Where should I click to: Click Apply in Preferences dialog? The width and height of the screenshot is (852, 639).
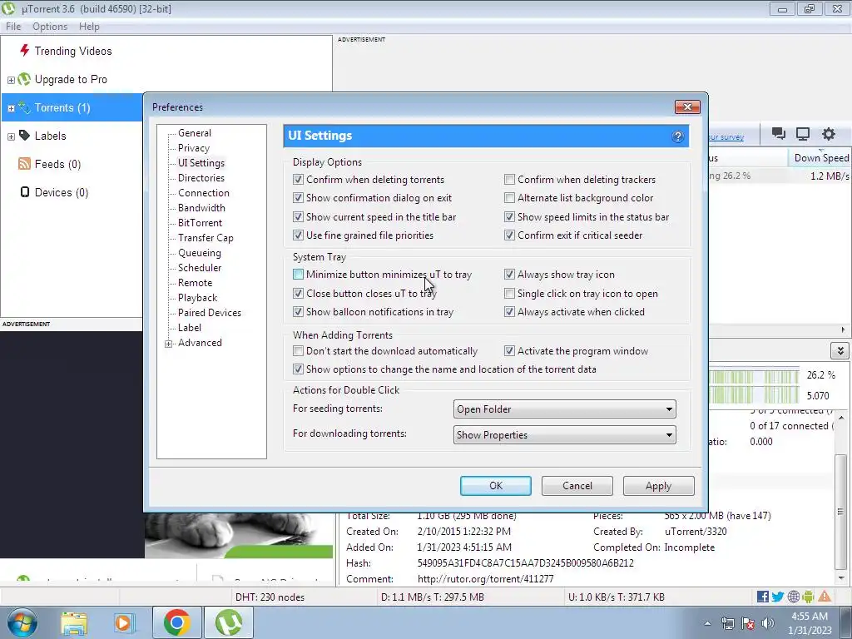point(659,486)
